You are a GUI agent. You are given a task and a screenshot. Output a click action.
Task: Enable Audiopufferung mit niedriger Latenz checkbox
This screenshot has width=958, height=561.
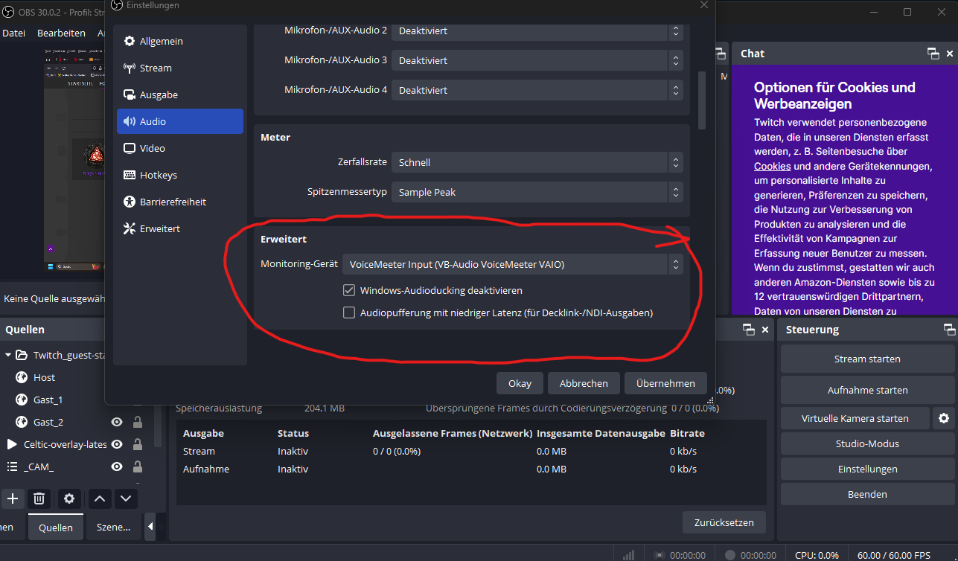coord(348,312)
